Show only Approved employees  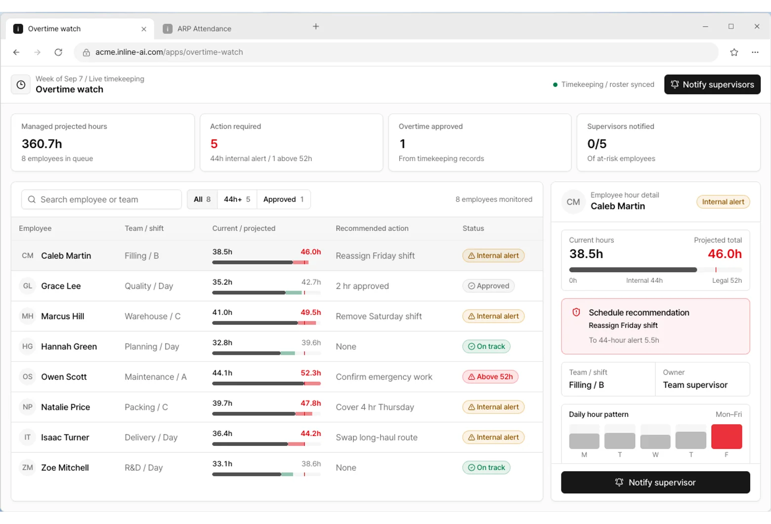pos(284,199)
